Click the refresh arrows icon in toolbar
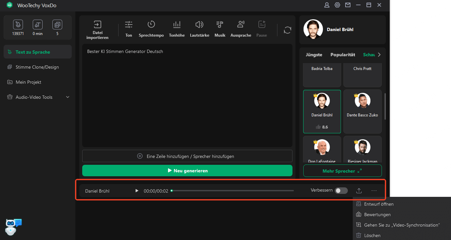 click(x=288, y=30)
